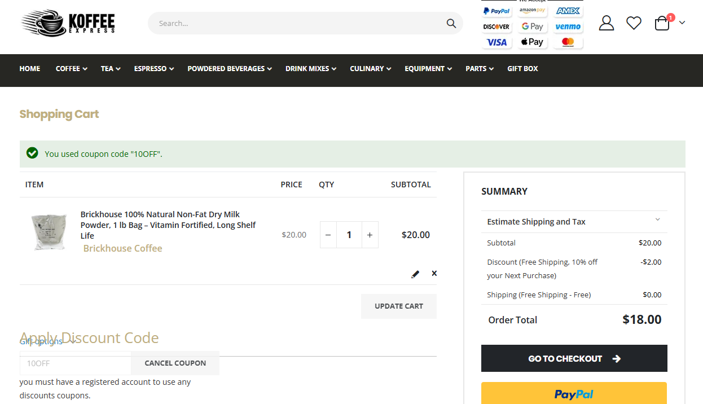Viewport: 703px width, 404px height.
Task: Expand the COFFEE navigation dropdown
Action: 71,68
